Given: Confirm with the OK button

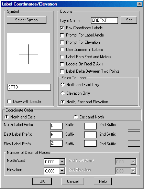Looking at the screenshot, I should 42,181.
